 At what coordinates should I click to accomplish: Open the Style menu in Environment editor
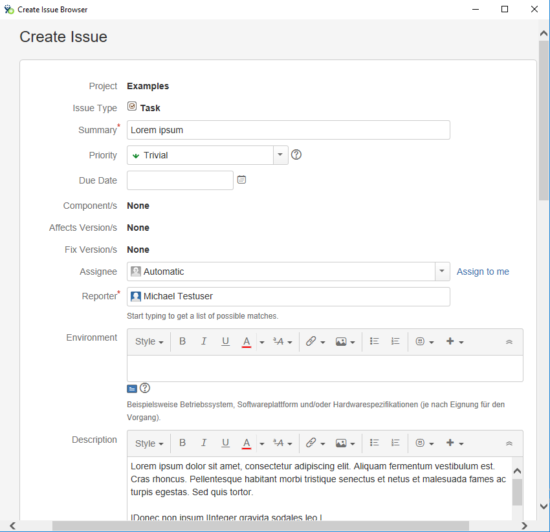(149, 341)
